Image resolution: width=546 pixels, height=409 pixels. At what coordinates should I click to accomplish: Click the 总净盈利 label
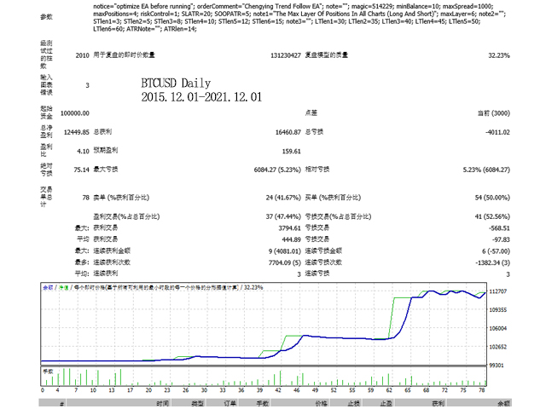(x=46, y=131)
